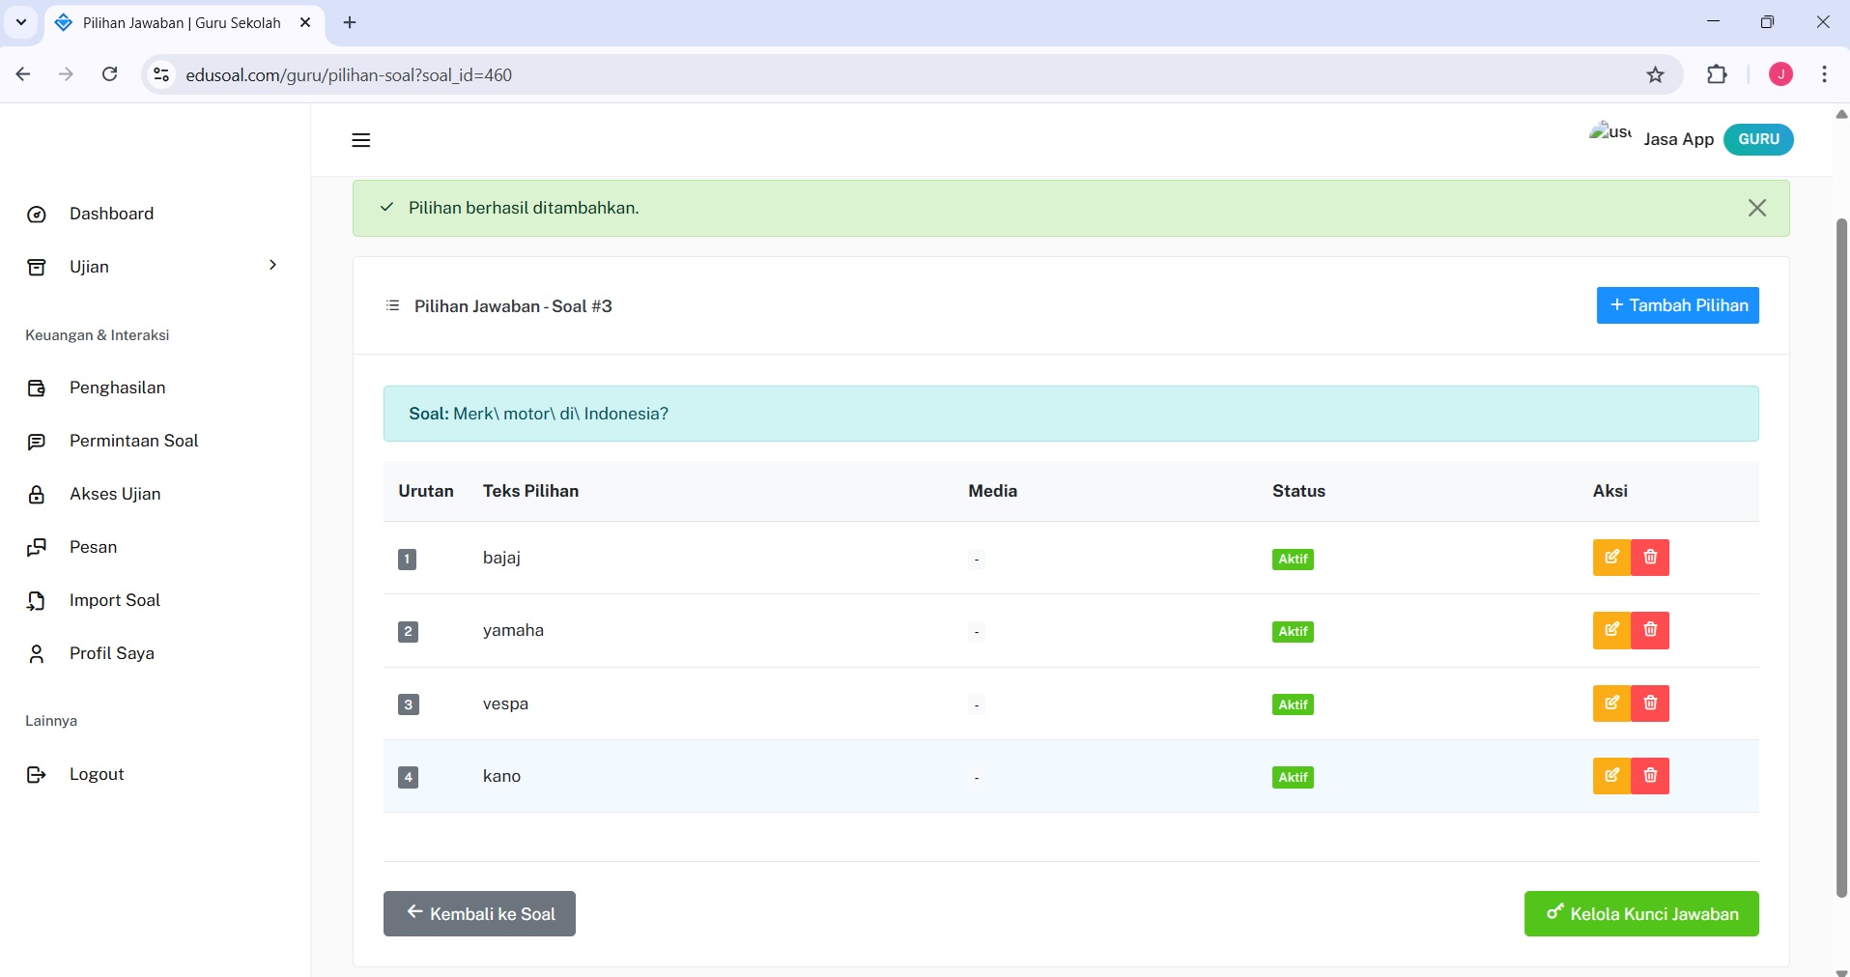Go to Dashboard in the sidebar
This screenshot has width=1850, height=977.
click(x=111, y=214)
